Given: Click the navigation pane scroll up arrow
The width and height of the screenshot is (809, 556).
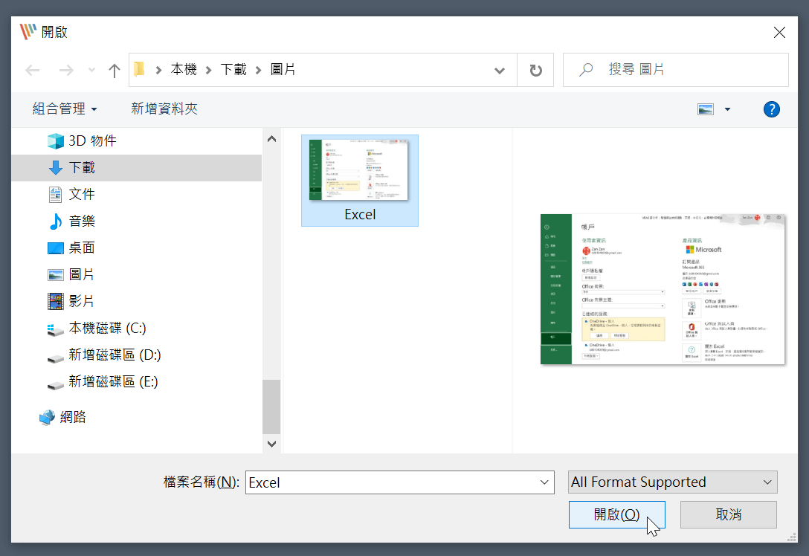Looking at the screenshot, I should coord(271,139).
